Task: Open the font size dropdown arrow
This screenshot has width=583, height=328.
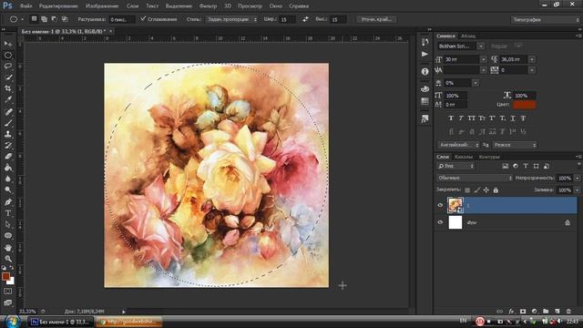Action: [484, 59]
